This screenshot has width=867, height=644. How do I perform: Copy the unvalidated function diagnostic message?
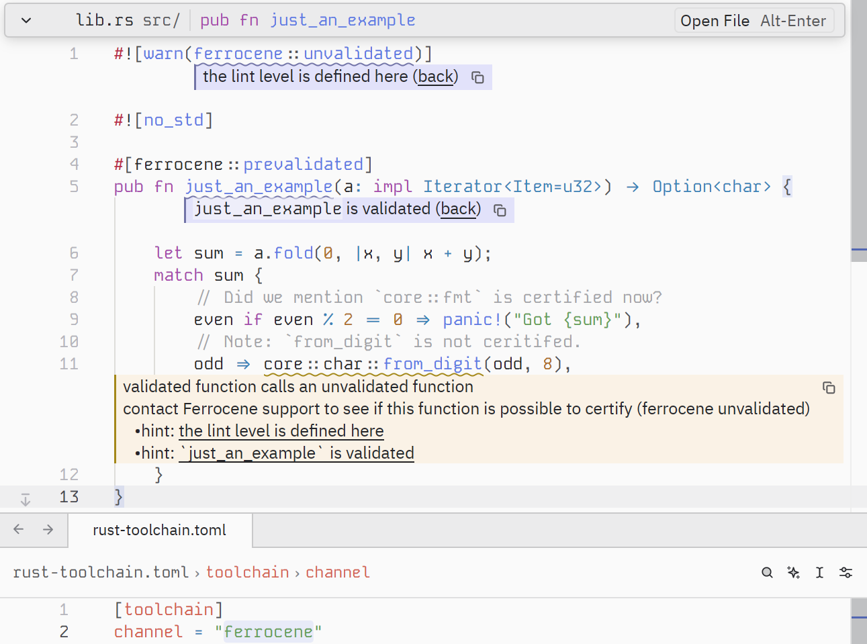(829, 387)
